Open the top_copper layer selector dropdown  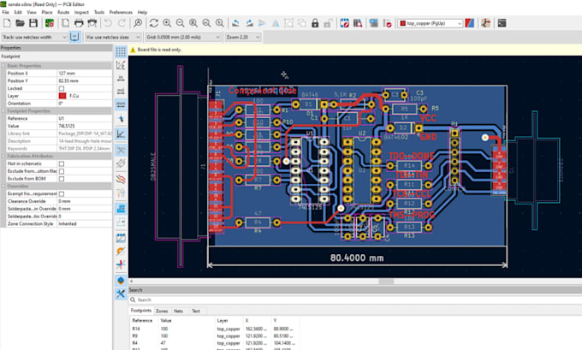tap(431, 23)
